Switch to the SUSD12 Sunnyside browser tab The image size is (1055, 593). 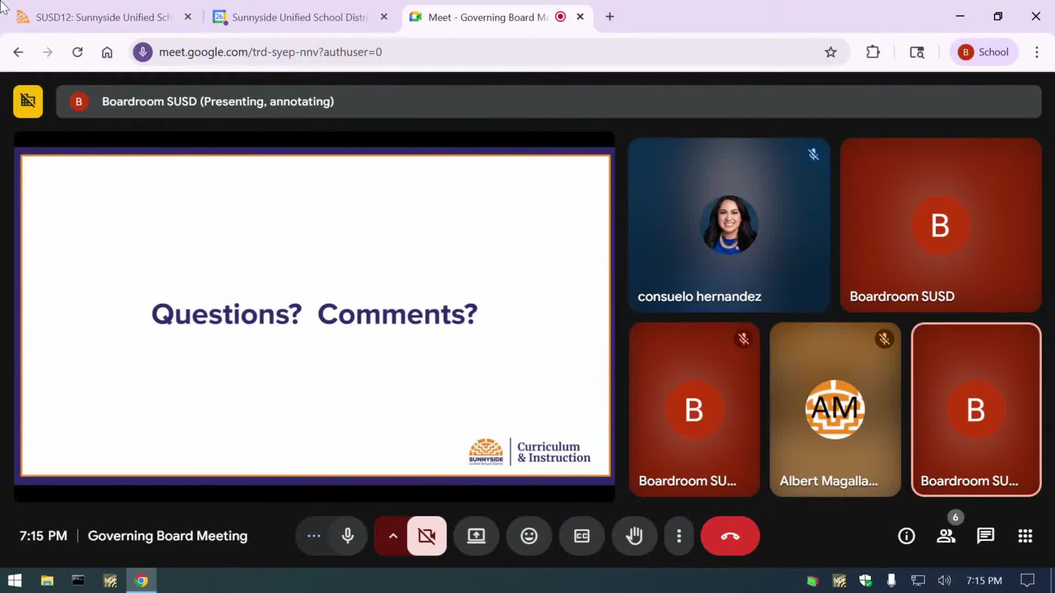pyautogui.click(x=103, y=17)
